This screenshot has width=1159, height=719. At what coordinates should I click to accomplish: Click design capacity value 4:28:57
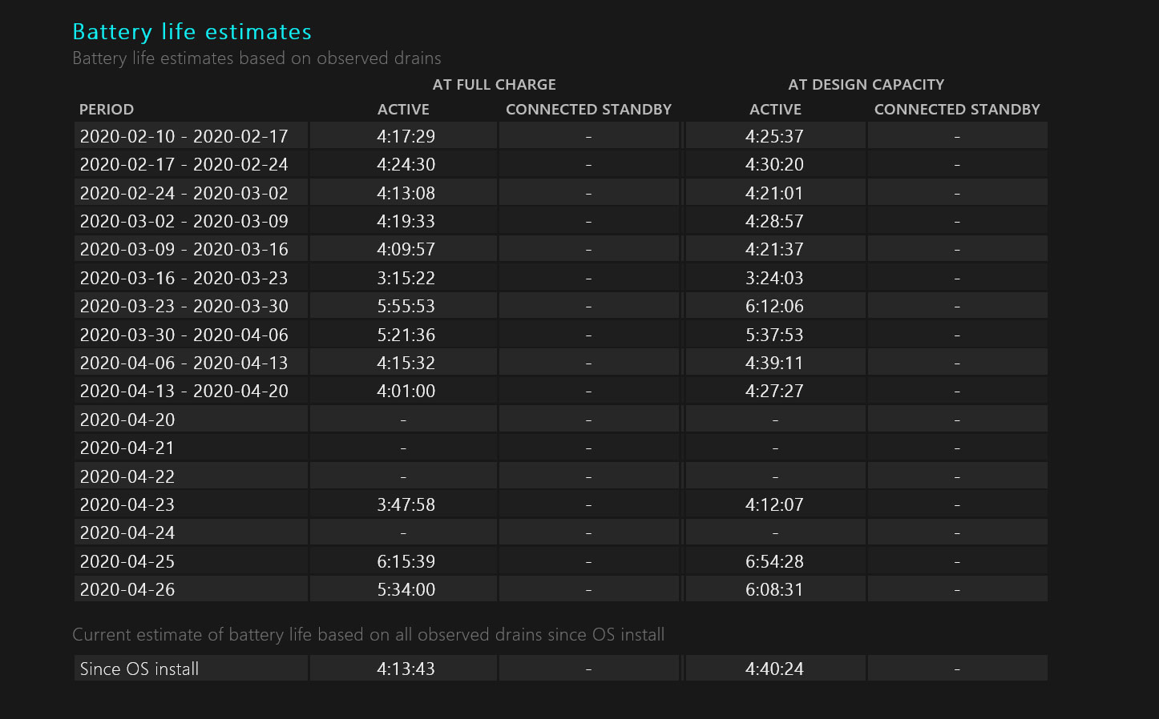click(774, 221)
